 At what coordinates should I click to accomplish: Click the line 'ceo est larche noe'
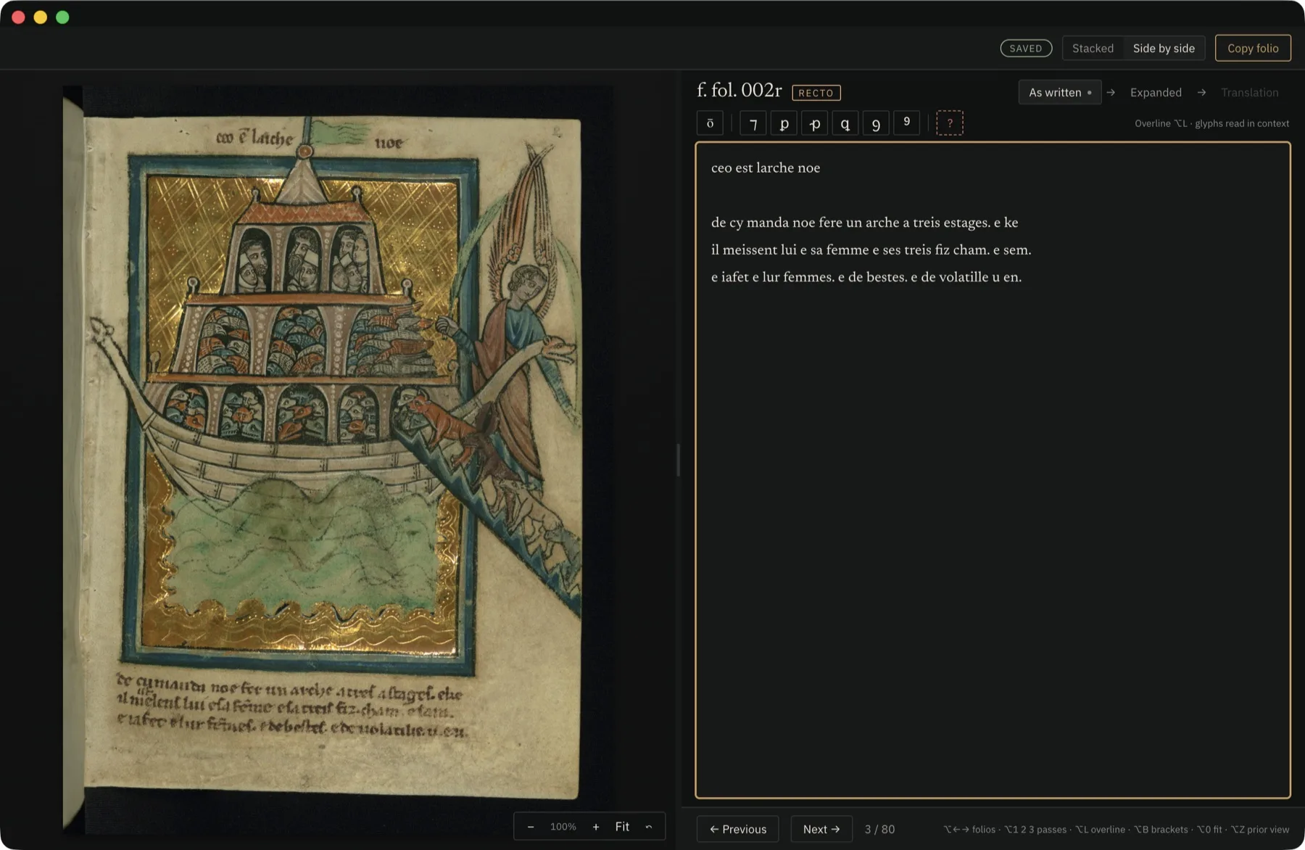click(x=766, y=168)
